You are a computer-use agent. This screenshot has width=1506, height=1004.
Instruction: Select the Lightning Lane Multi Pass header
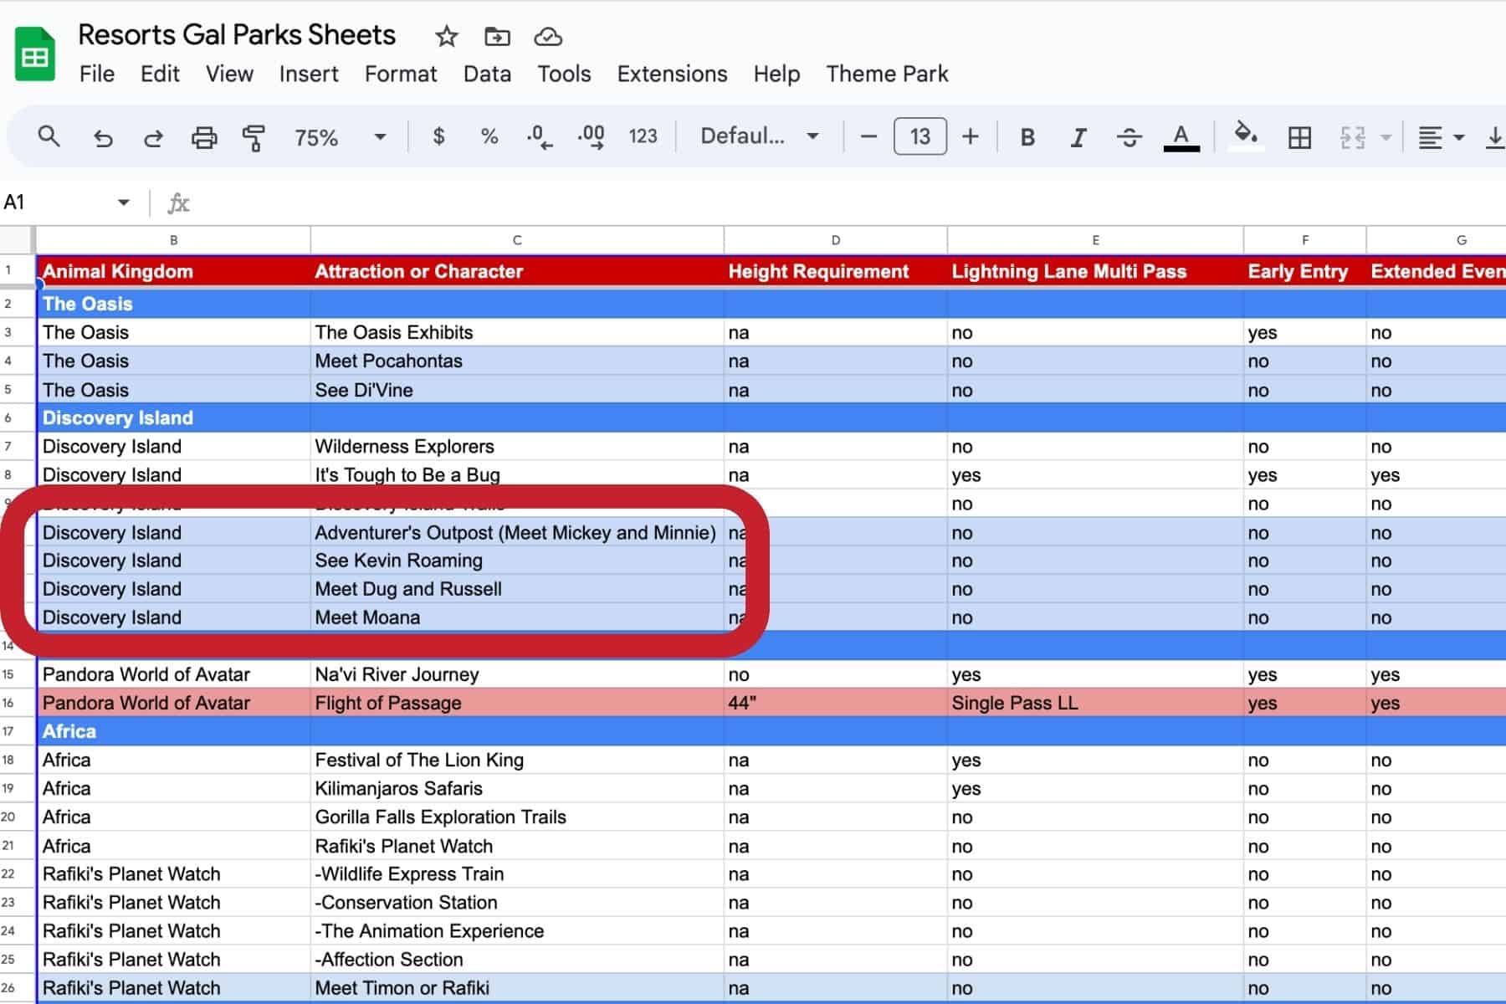[1095, 271]
